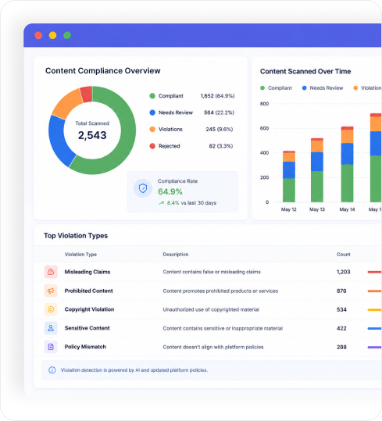This screenshot has width=382, height=421.
Task: Click the 245 (9.6%) Violations value
Action: [x=220, y=130]
